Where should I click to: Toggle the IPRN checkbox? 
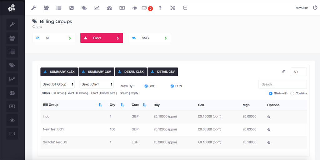[x=172, y=86]
